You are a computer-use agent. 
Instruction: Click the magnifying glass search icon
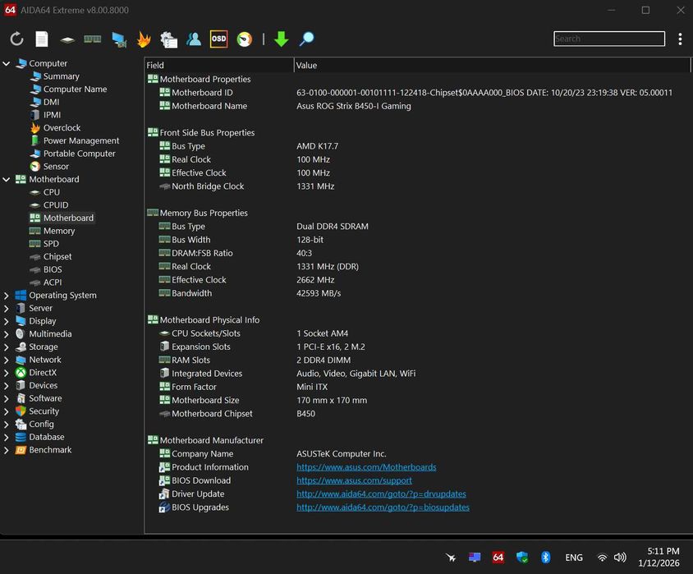(x=306, y=39)
